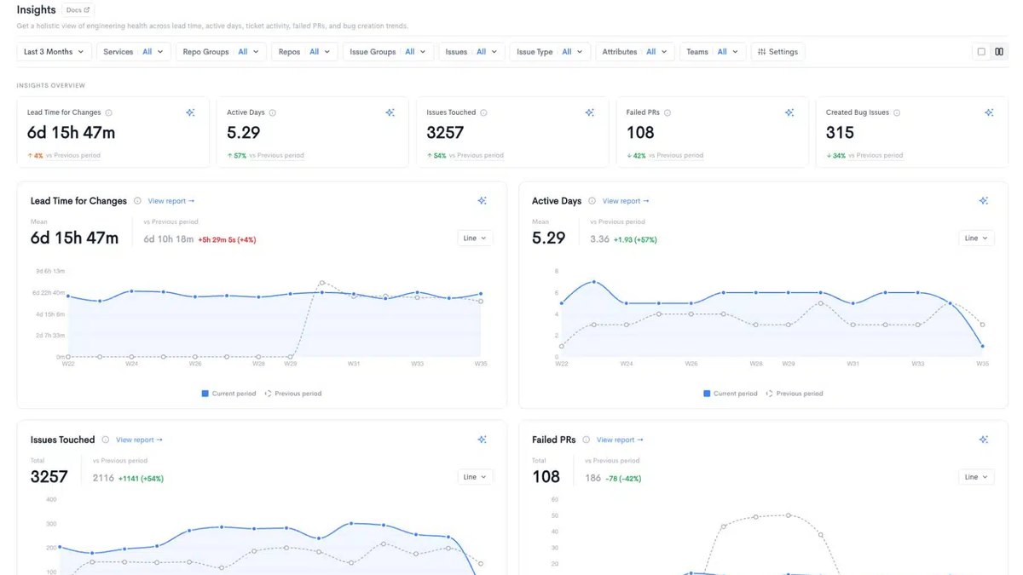
Task: Click AI sparkle icon in Active Days chart panel
Action: [984, 201]
